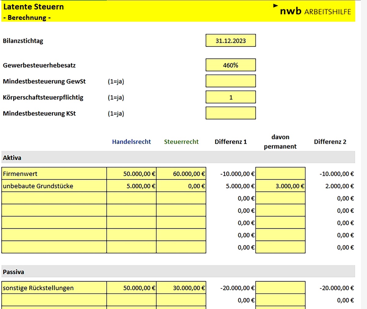Screen dimensions: 367x309
Task: Select sonstige Rückstellungen Handelsrecht 50.000,00 € cell
Action: [x=132, y=288]
